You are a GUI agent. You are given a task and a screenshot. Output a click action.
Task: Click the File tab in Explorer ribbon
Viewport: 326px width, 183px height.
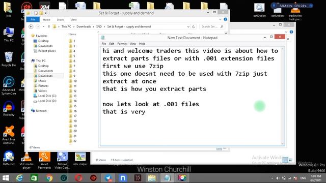[x=33, y=19]
